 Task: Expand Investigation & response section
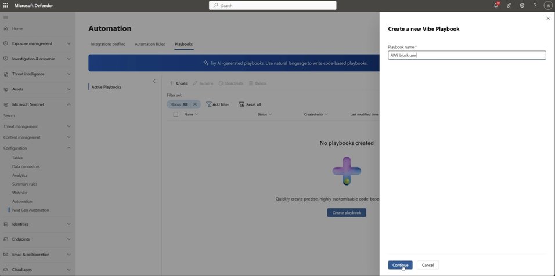(x=69, y=59)
